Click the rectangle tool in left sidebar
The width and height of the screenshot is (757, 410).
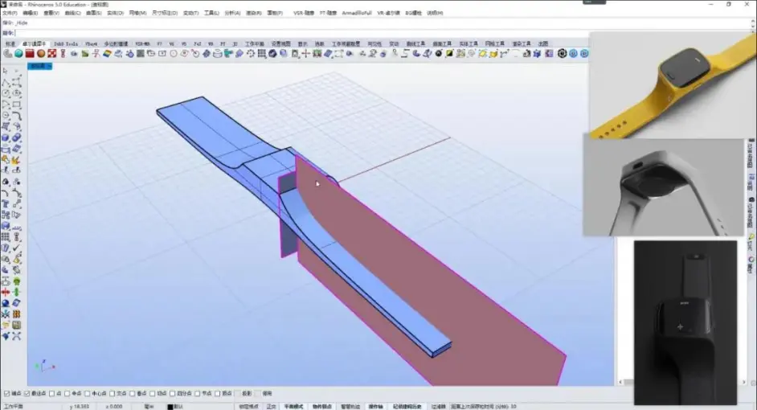coord(16,105)
